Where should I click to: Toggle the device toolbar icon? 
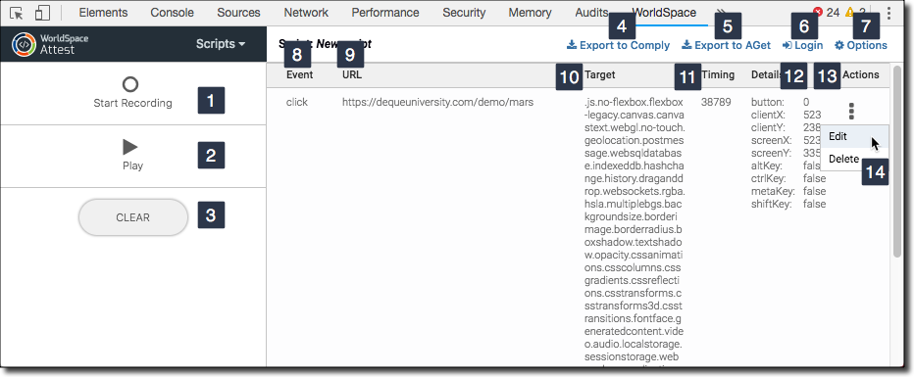pyautogui.click(x=42, y=13)
